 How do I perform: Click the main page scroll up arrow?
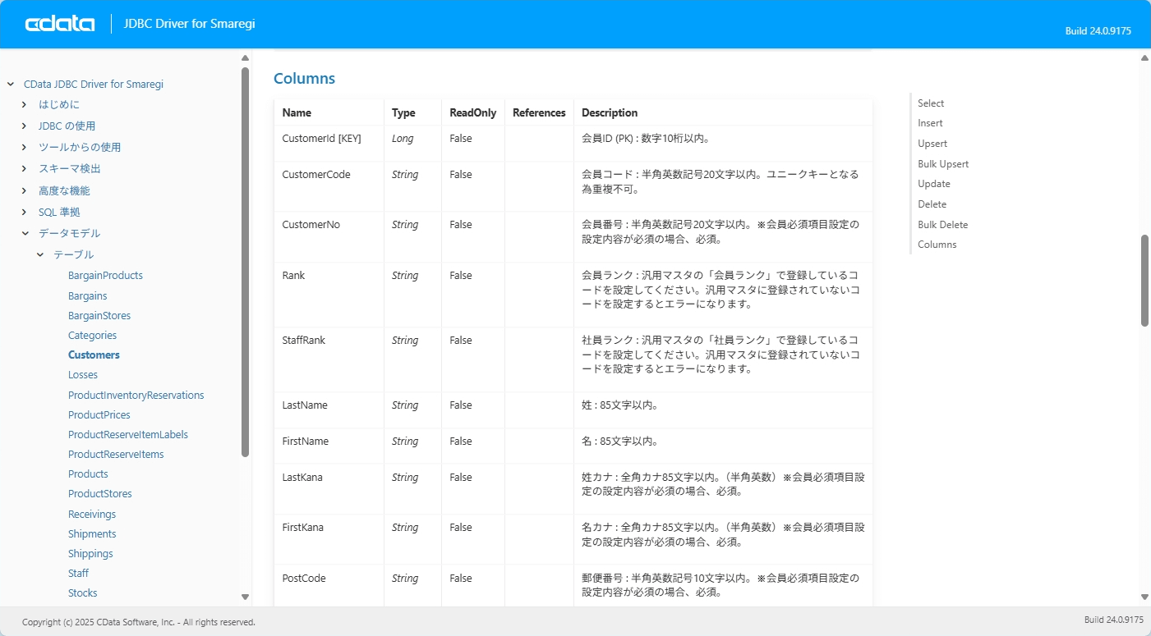click(1144, 58)
